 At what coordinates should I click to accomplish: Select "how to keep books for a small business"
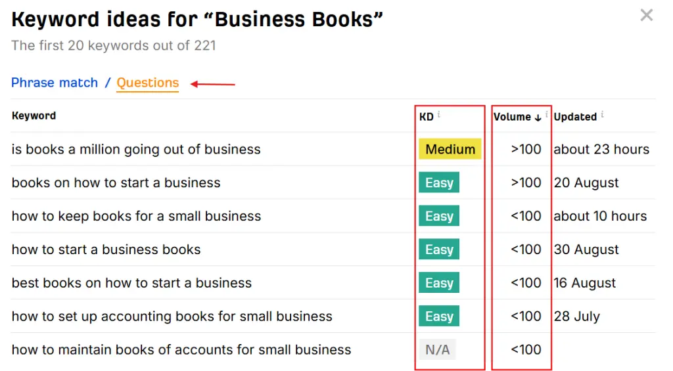point(136,216)
